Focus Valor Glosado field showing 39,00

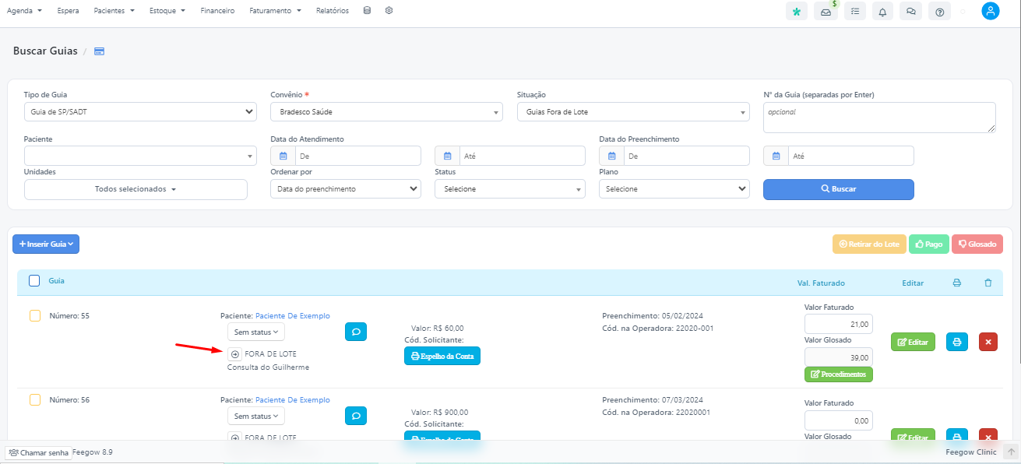click(839, 357)
